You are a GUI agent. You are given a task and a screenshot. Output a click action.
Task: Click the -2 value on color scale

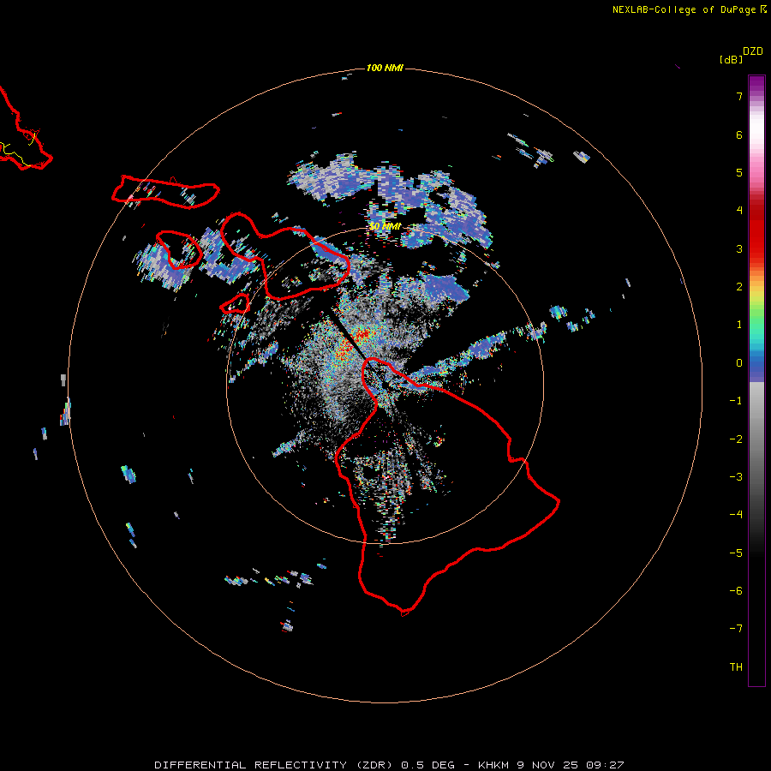tap(736, 439)
